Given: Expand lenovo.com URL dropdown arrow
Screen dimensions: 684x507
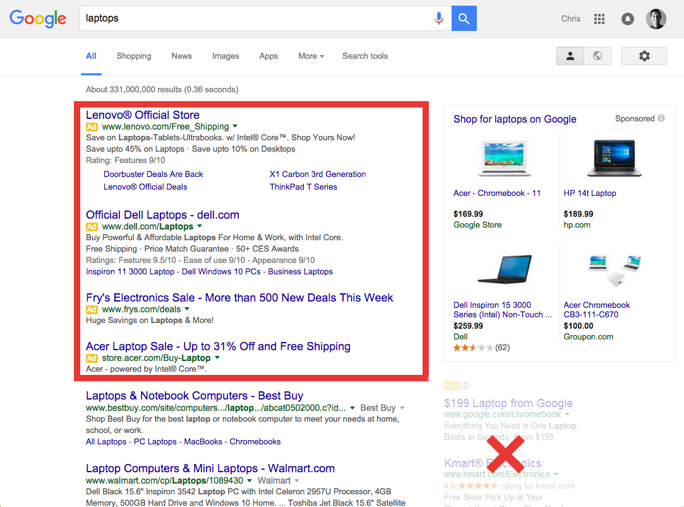Looking at the screenshot, I should 235,126.
